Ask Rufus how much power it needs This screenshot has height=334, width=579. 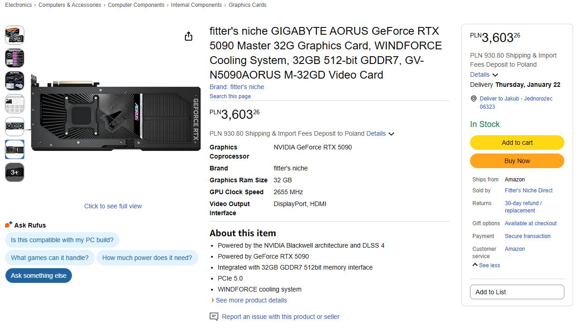pos(147,258)
